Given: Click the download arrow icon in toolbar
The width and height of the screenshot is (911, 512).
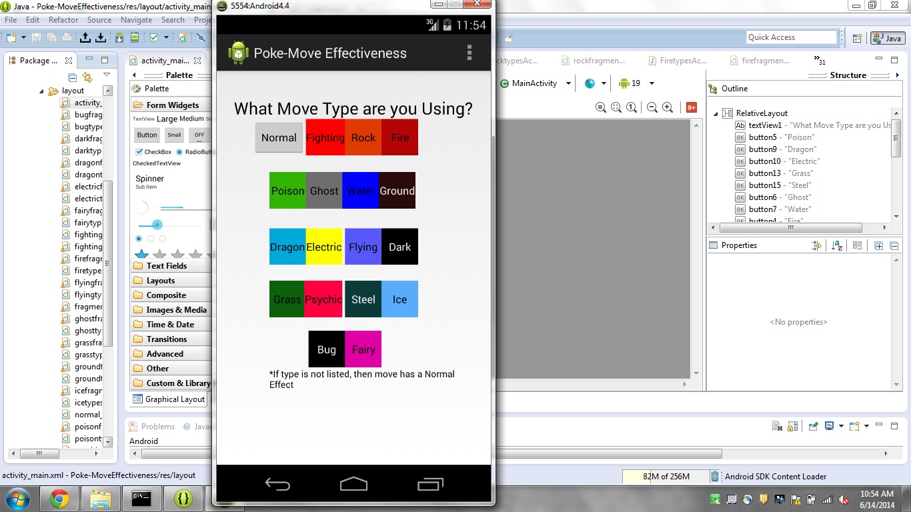Looking at the screenshot, I should click(x=101, y=37).
